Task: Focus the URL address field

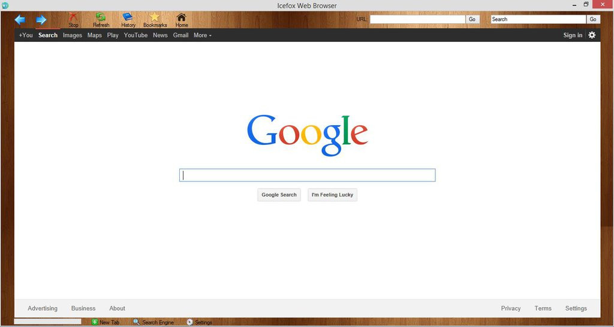Action: 417,19
